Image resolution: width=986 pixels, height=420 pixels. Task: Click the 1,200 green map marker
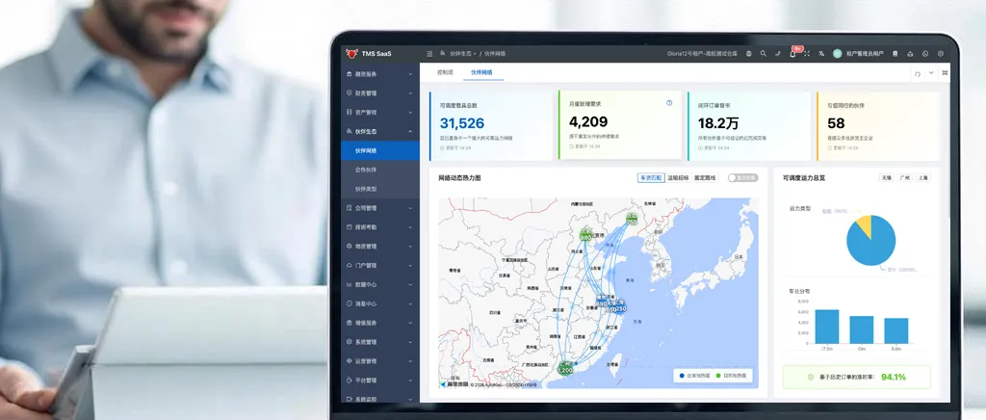tap(564, 368)
